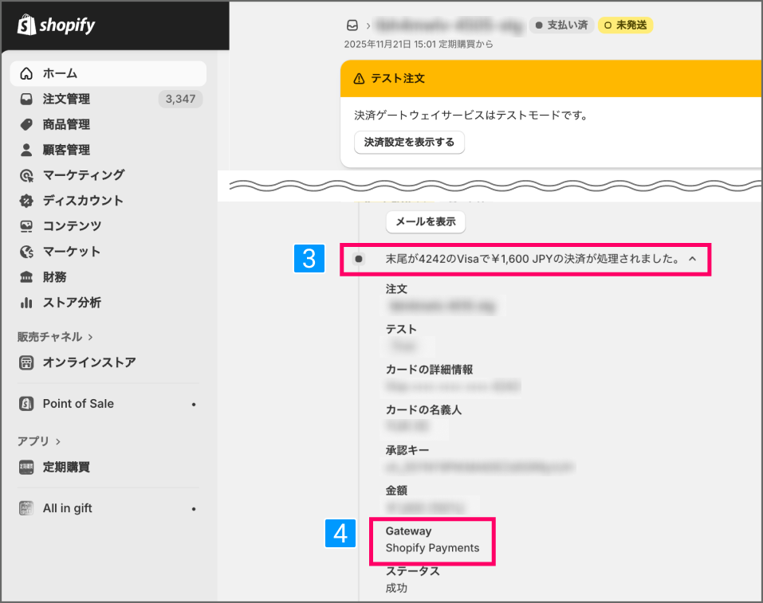The width and height of the screenshot is (763, 603).
Task: Open オンラインストア sales channel
Action: click(x=88, y=362)
